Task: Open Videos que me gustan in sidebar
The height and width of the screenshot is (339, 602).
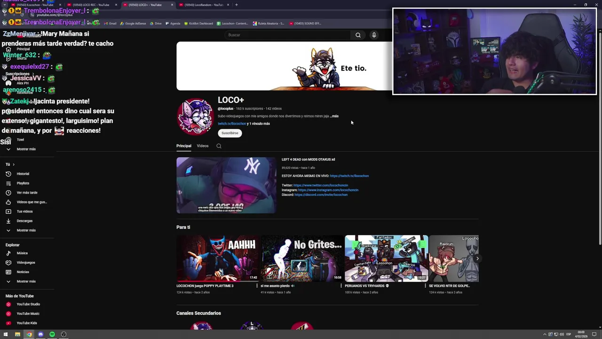Action: tap(32, 202)
